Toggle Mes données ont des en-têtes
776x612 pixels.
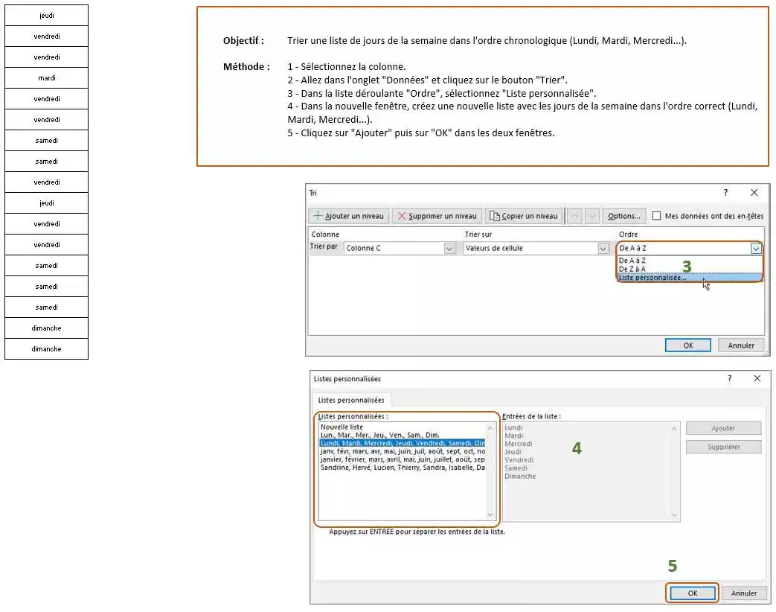click(x=657, y=216)
